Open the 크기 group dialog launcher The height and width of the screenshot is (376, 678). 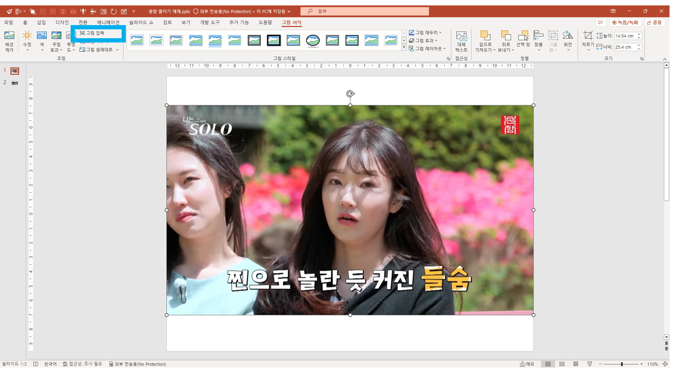pyautogui.click(x=642, y=59)
